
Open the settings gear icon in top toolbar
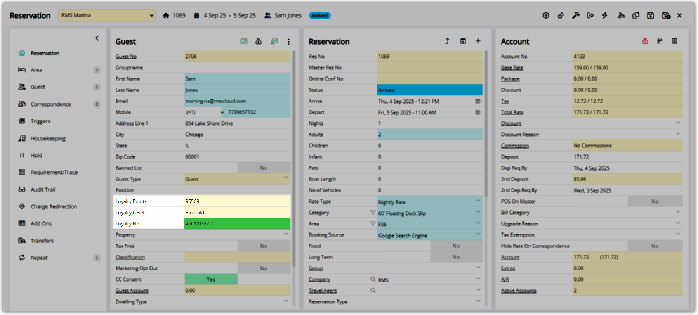click(x=546, y=15)
